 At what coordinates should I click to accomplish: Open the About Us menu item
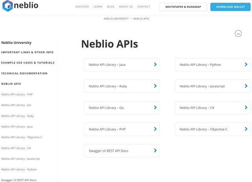click(x=126, y=7)
